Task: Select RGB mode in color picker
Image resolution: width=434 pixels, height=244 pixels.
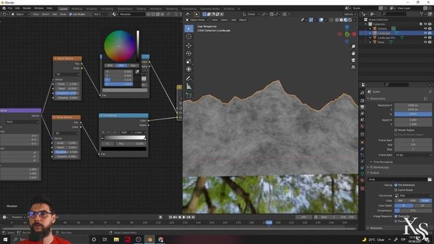Action: tap(110, 66)
